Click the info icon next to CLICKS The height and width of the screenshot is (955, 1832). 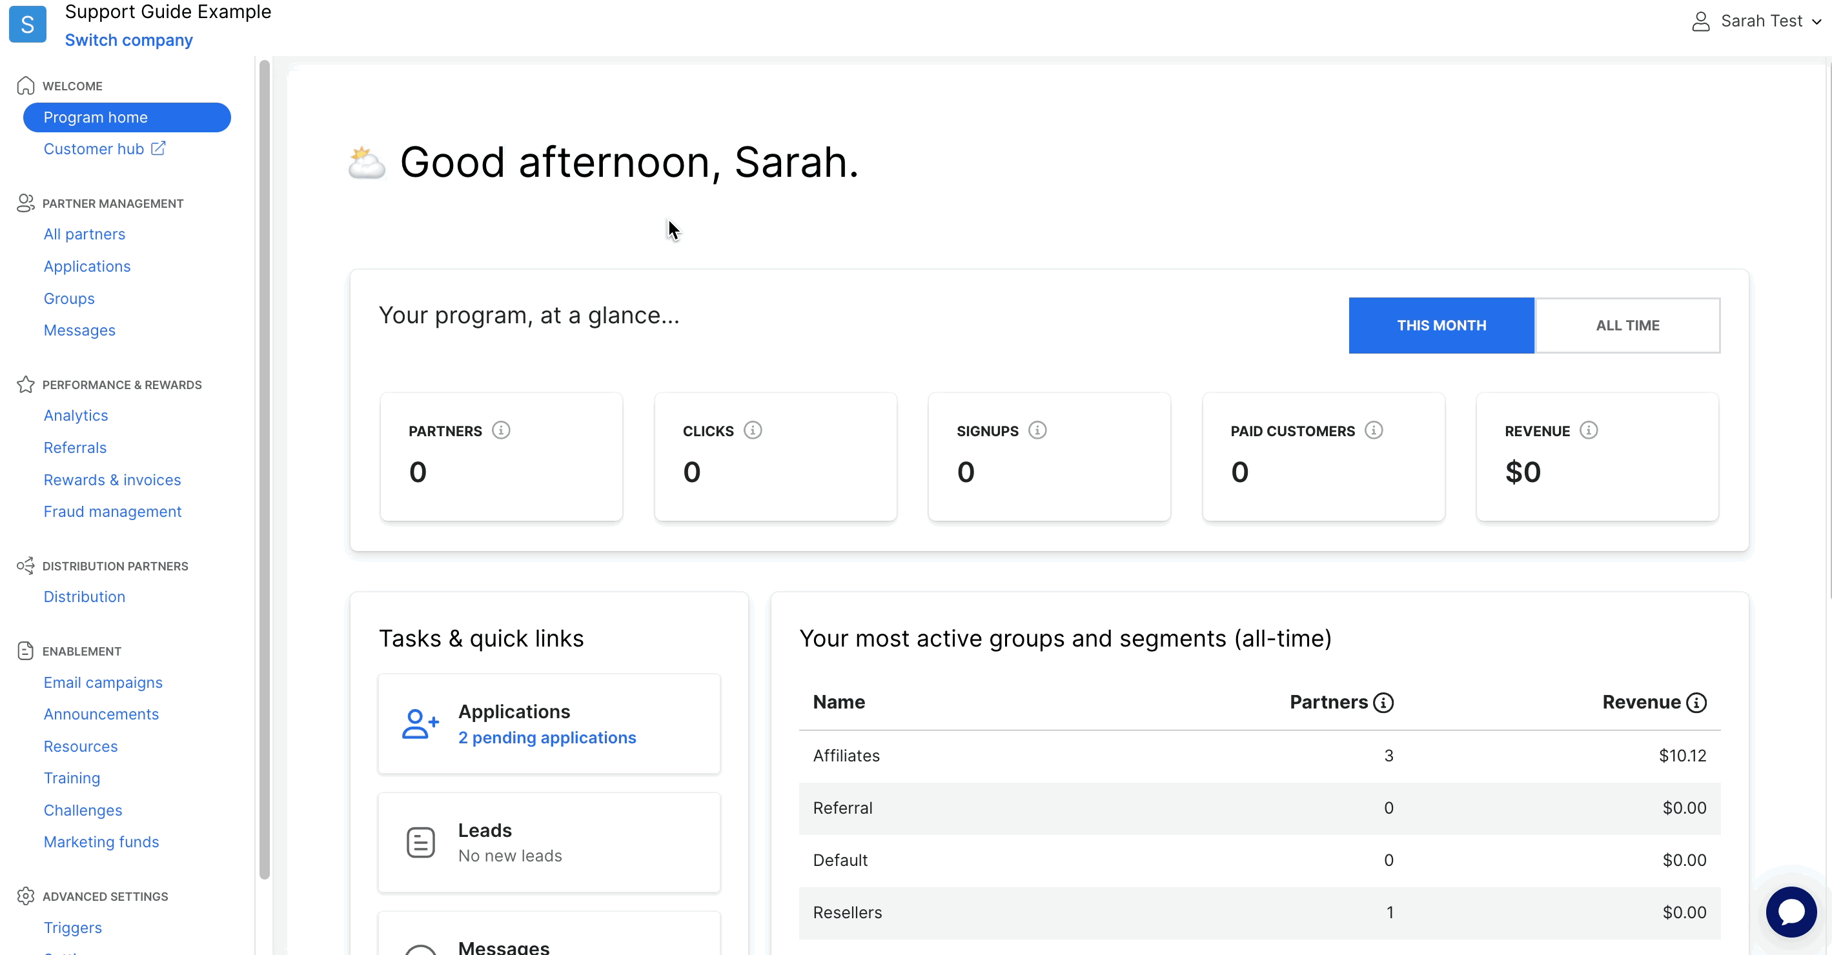pyautogui.click(x=753, y=430)
